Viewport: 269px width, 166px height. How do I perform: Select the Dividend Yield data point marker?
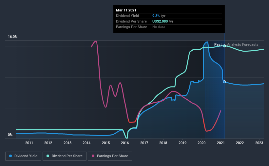(x=224, y=82)
